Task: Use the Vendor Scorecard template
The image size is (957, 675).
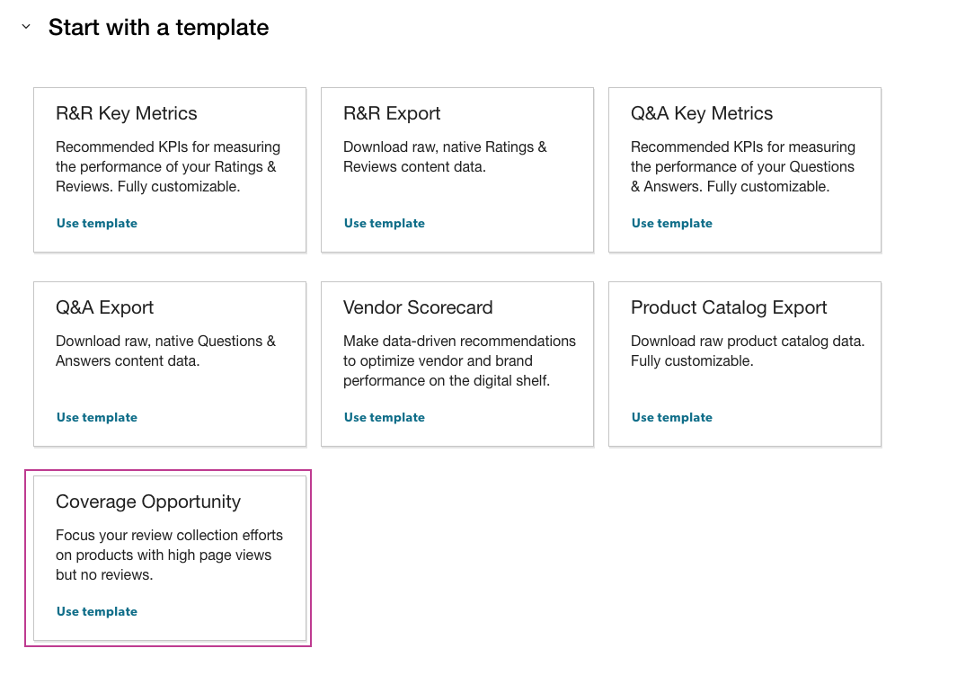Action: 385,417
